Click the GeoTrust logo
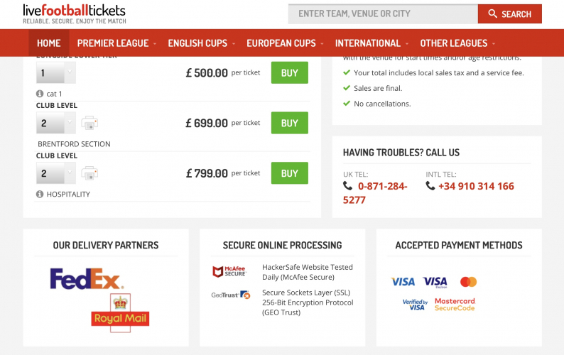Image resolution: width=564 pixels, height=355 pixels. pyautogui.click(x=230, y=295)
